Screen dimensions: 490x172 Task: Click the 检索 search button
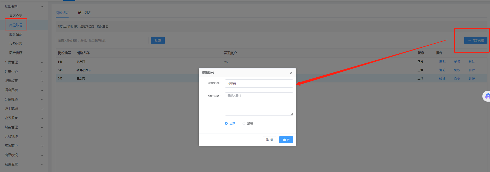[x=157, y=40]
